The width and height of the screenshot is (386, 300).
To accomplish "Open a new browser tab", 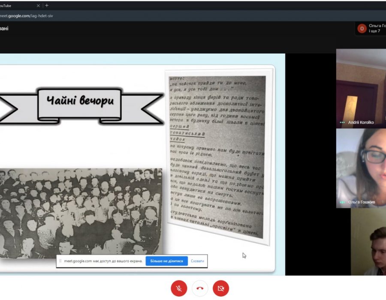I will (47, 6).
